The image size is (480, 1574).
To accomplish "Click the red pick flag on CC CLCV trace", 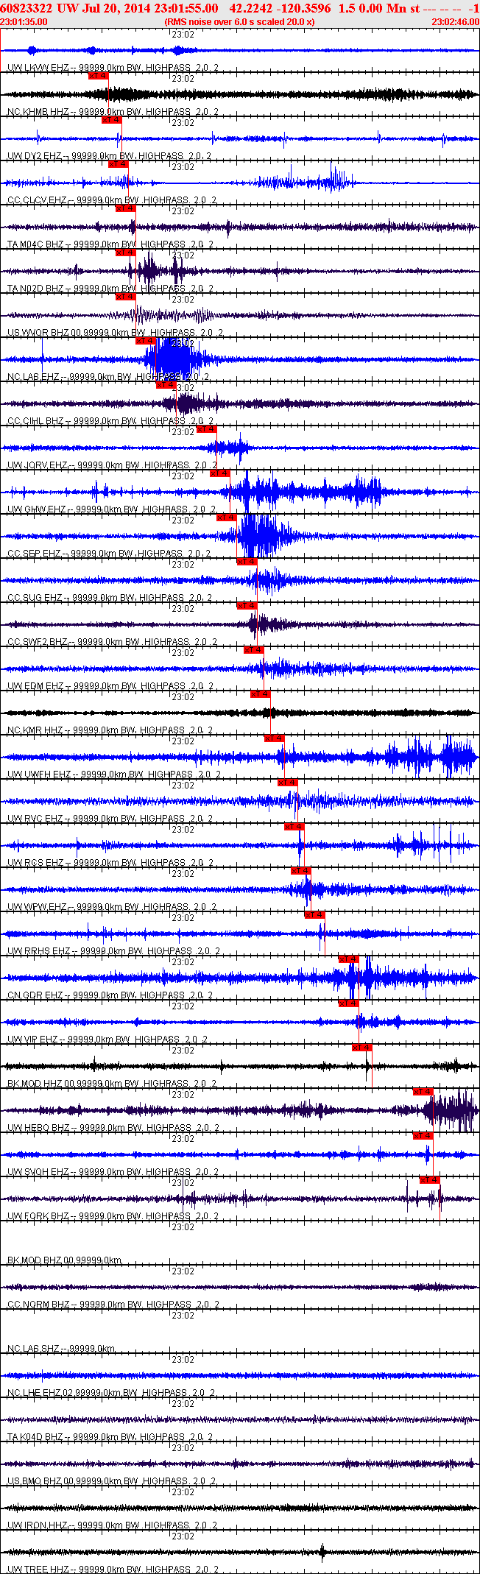I will (x=119, y=163).
